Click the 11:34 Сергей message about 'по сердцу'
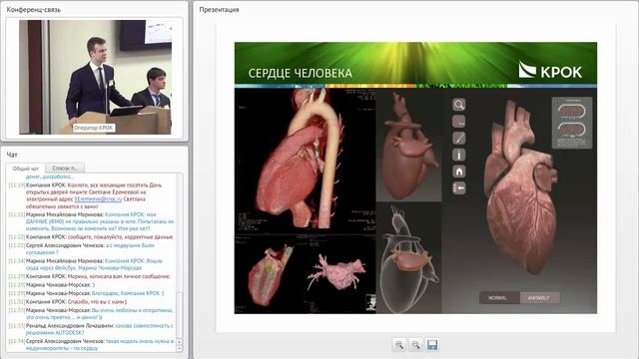This screenshot has width=639, height=359. (91, 344)
